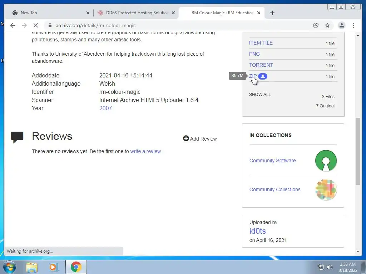Open the Year 2007 link
The height and width of the screenshot is (274, 366).
(105, 108)
